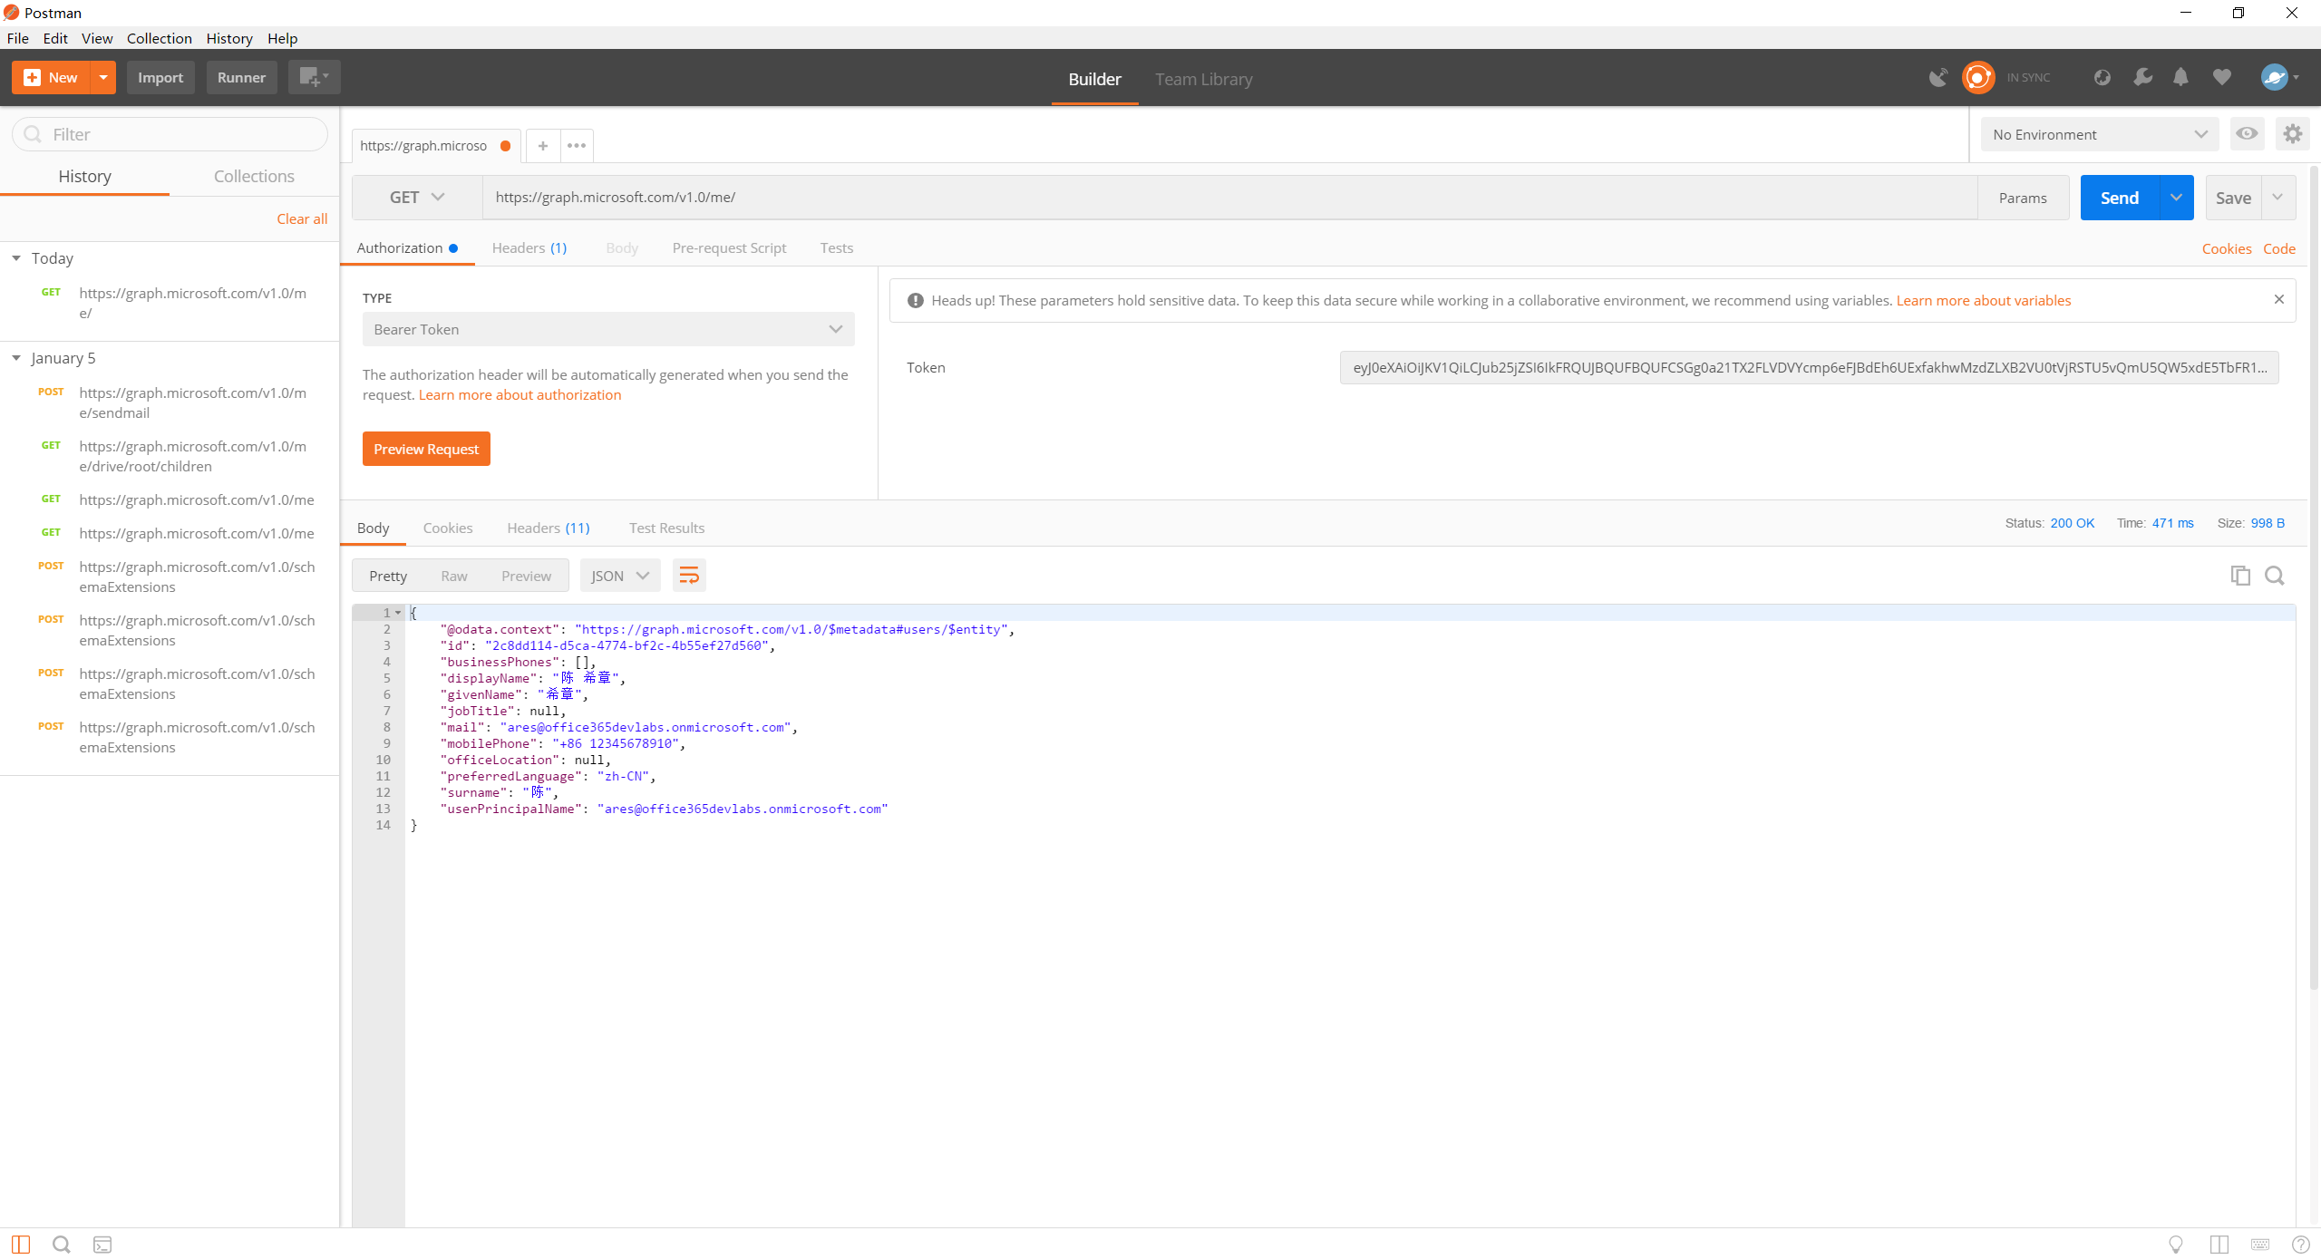Screen dimensions: 2321x1260
Task: Click the interceptor satellite icon in header
Action: pyautogui.click(x=1938, y=78)
